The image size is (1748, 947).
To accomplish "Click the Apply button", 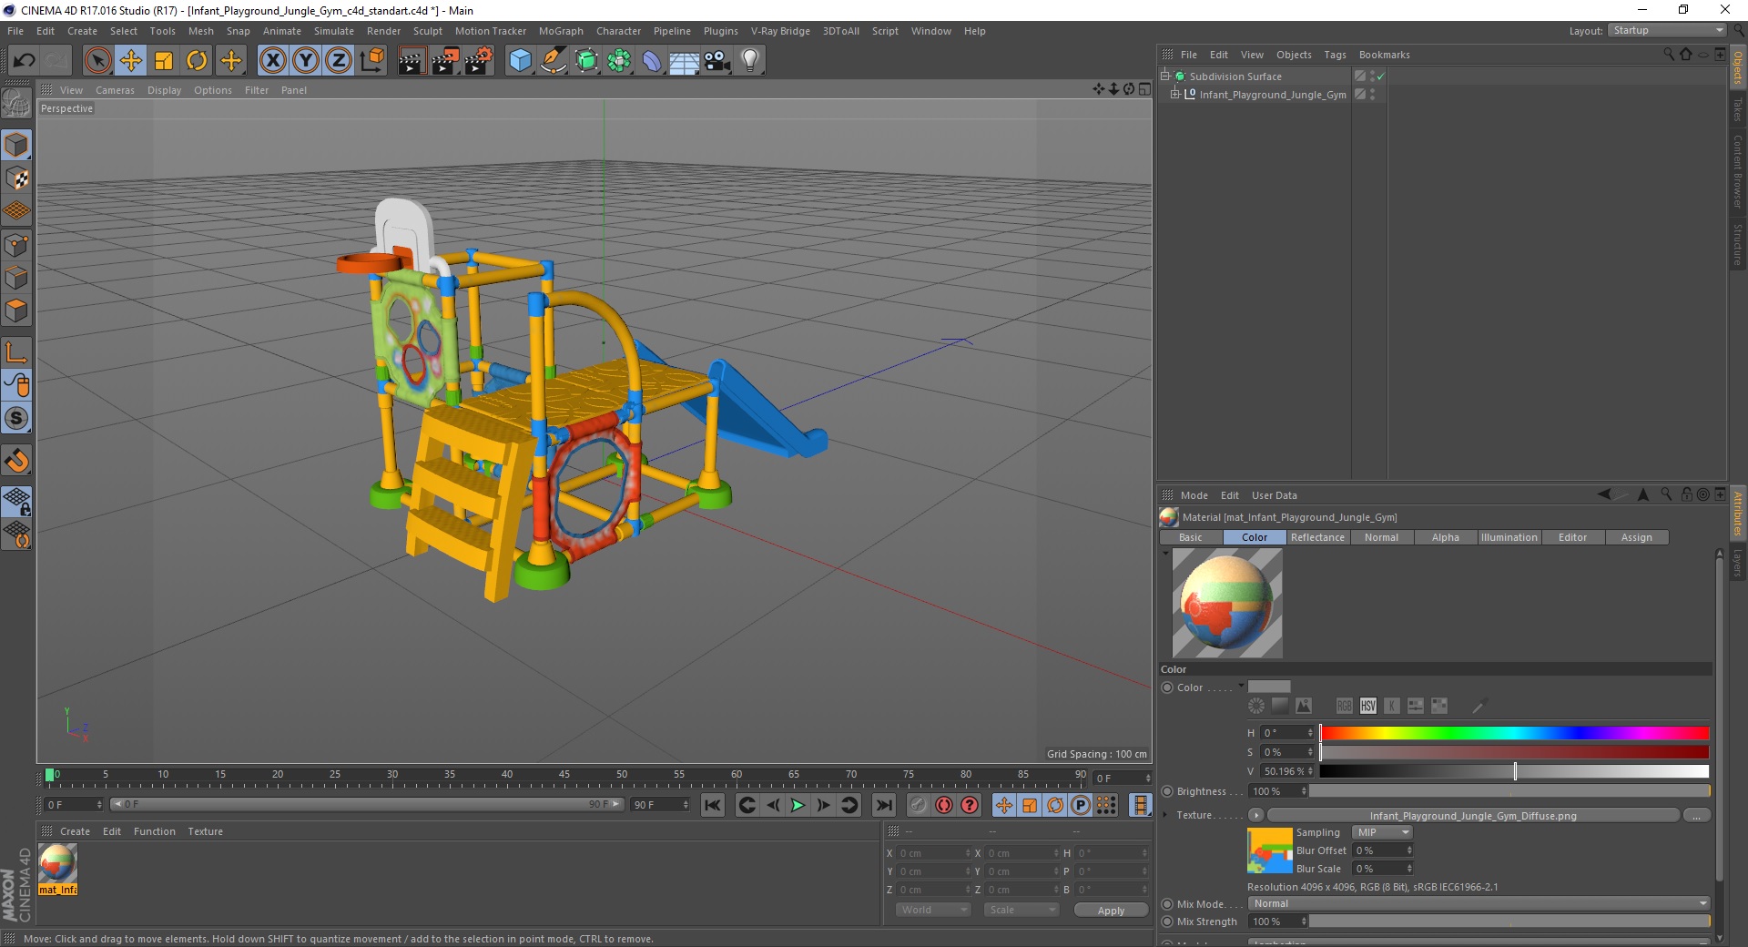I will (x=1111, y=911).
